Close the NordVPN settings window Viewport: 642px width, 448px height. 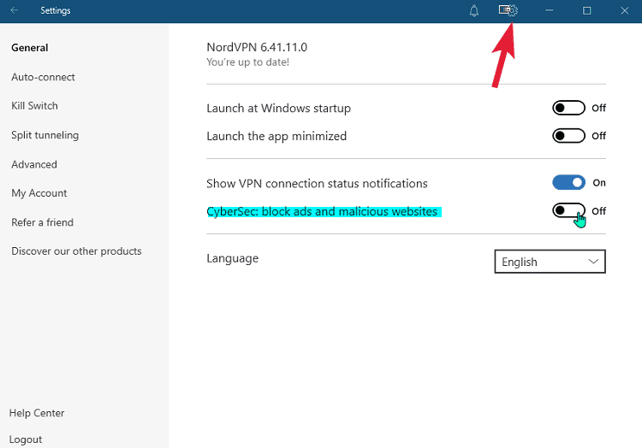[624, 10]
